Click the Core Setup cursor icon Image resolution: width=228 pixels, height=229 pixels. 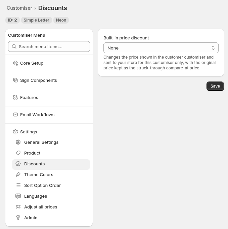[15, 63]
